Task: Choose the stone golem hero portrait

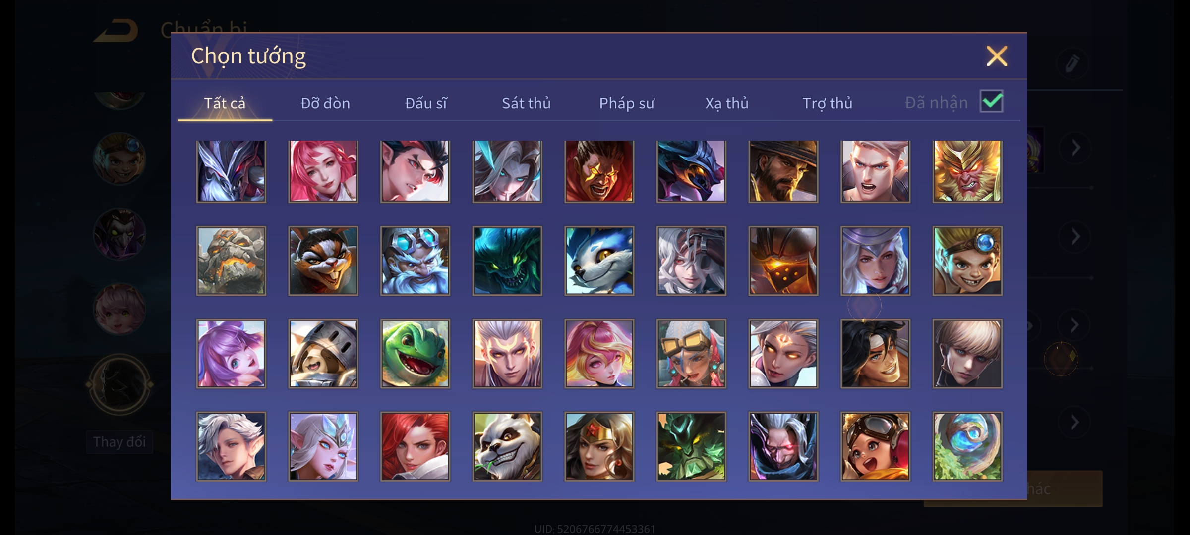Action: 231,261
